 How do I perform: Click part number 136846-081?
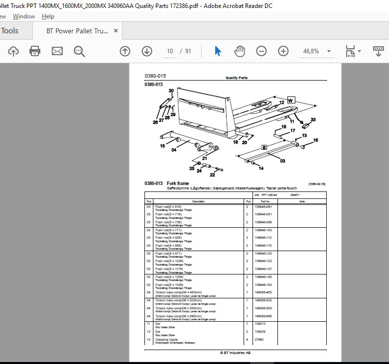[263, 207]
